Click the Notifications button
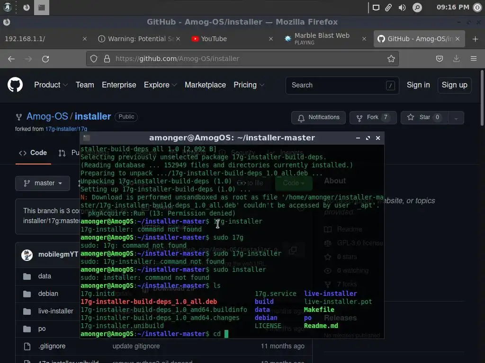The image size is (485, 363). [318, 118]
